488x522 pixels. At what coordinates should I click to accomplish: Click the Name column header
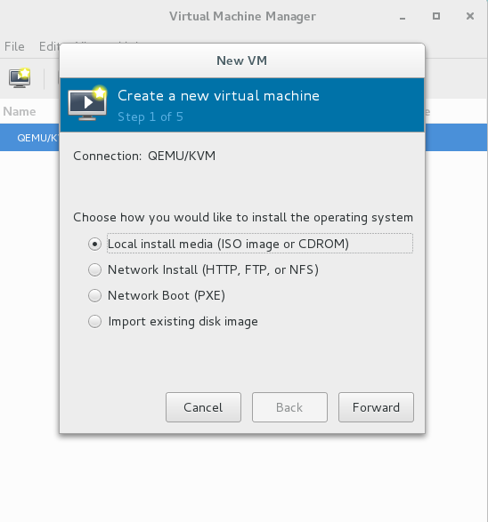coord(20,111)
